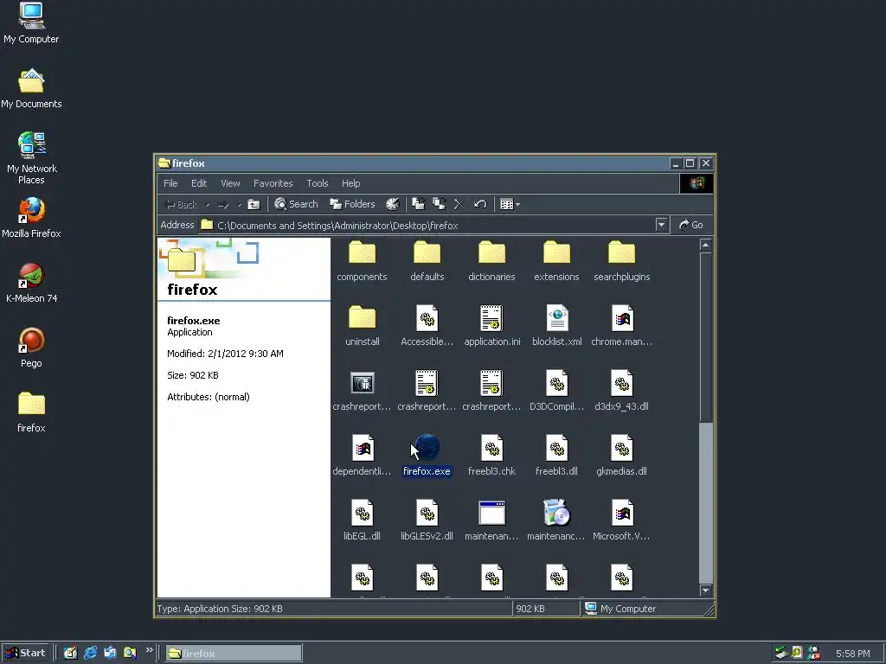Screen dimensions: 886x664
Task: Click the scroll up arrow
Action: point(705,245)
